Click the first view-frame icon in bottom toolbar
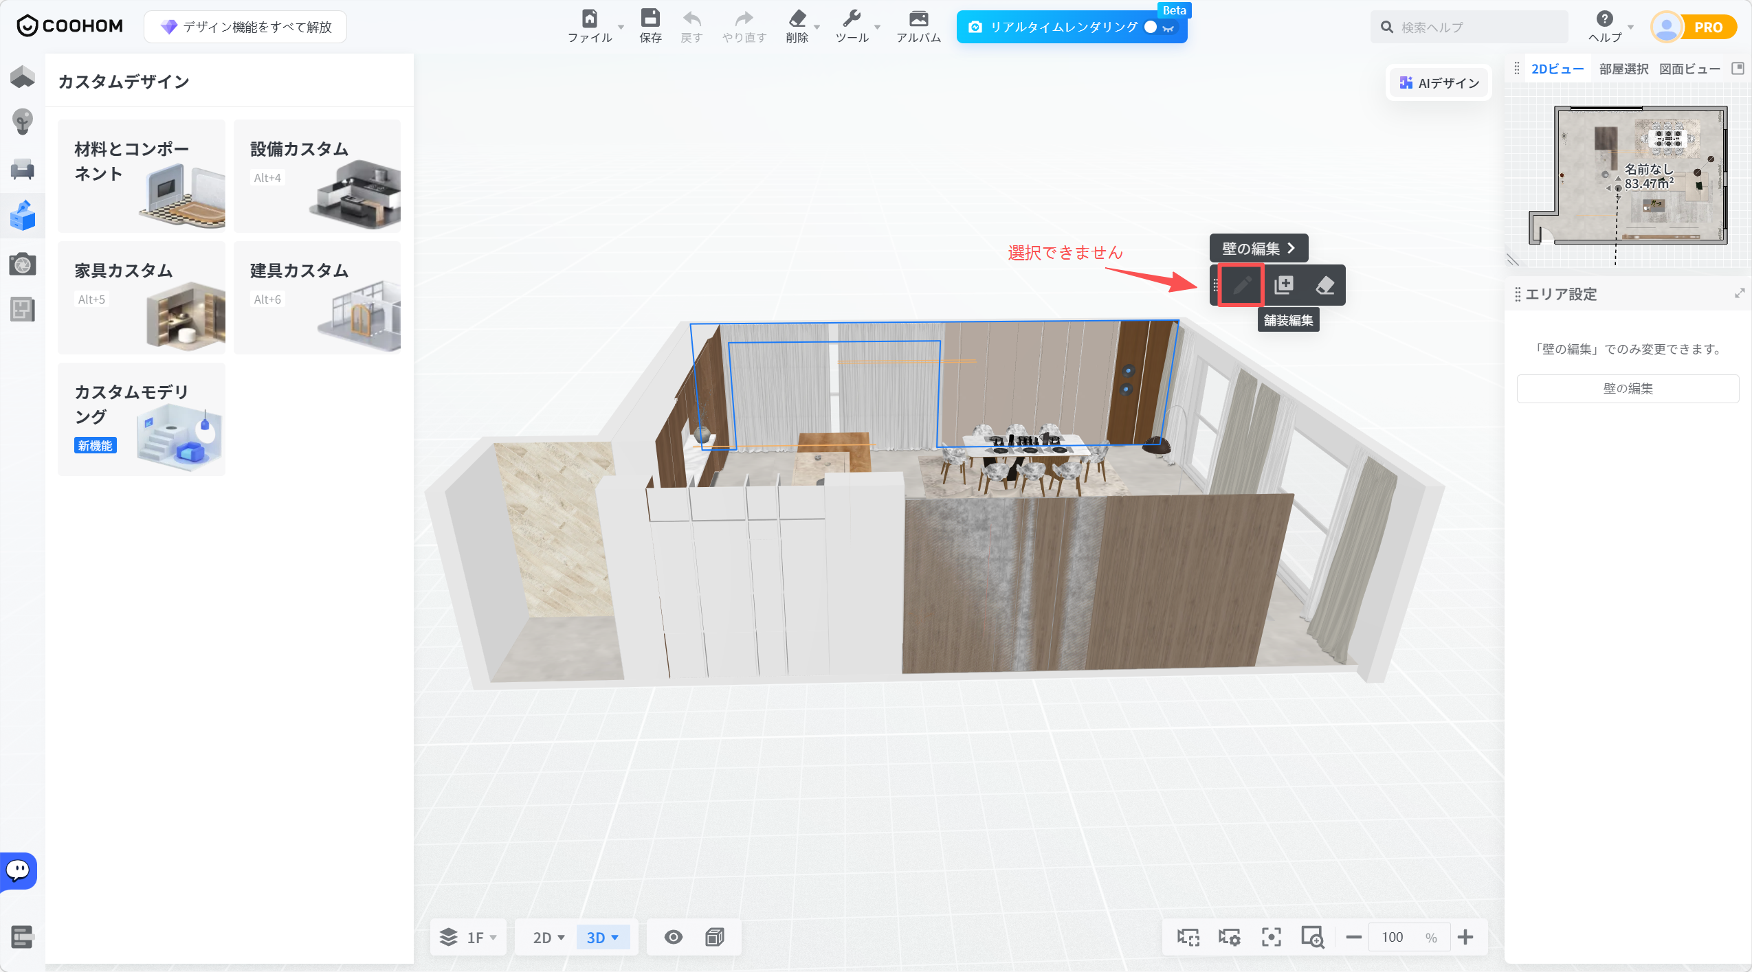 tap(1188, 937)
